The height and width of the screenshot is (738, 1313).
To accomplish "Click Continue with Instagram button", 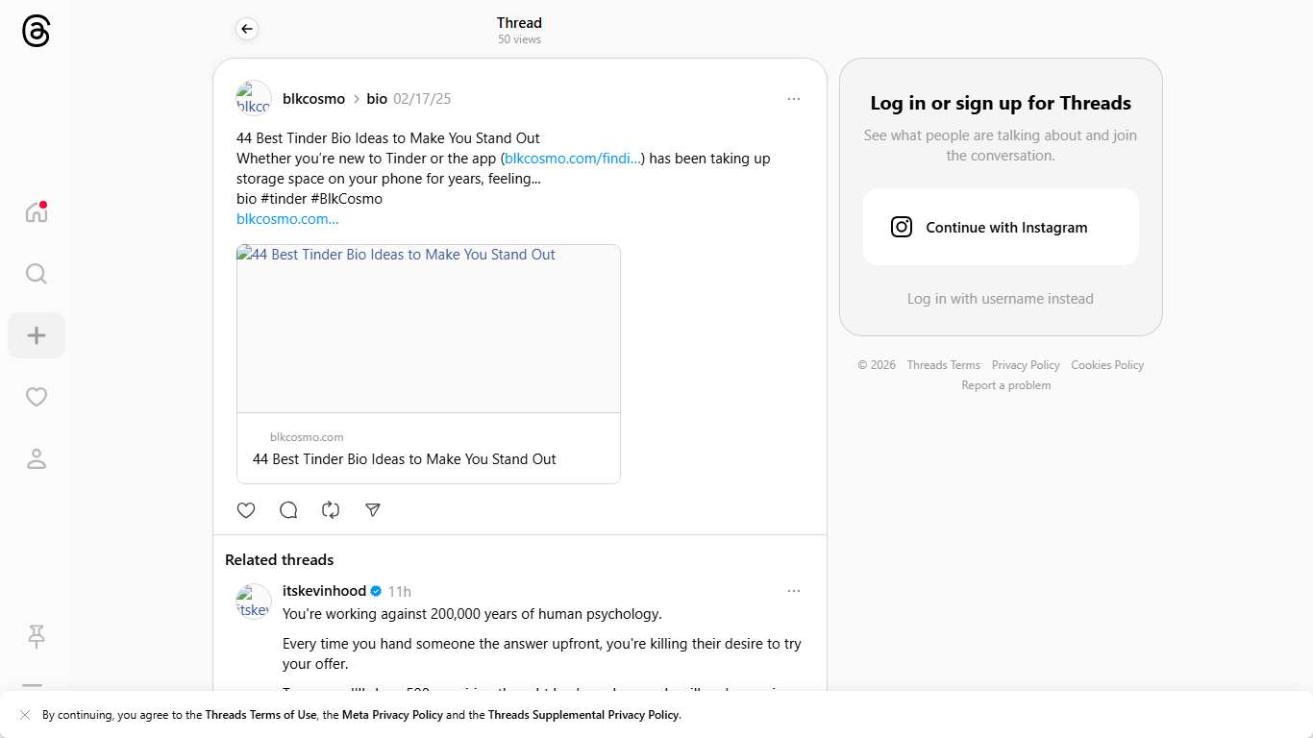I will tap(1001, 227).
